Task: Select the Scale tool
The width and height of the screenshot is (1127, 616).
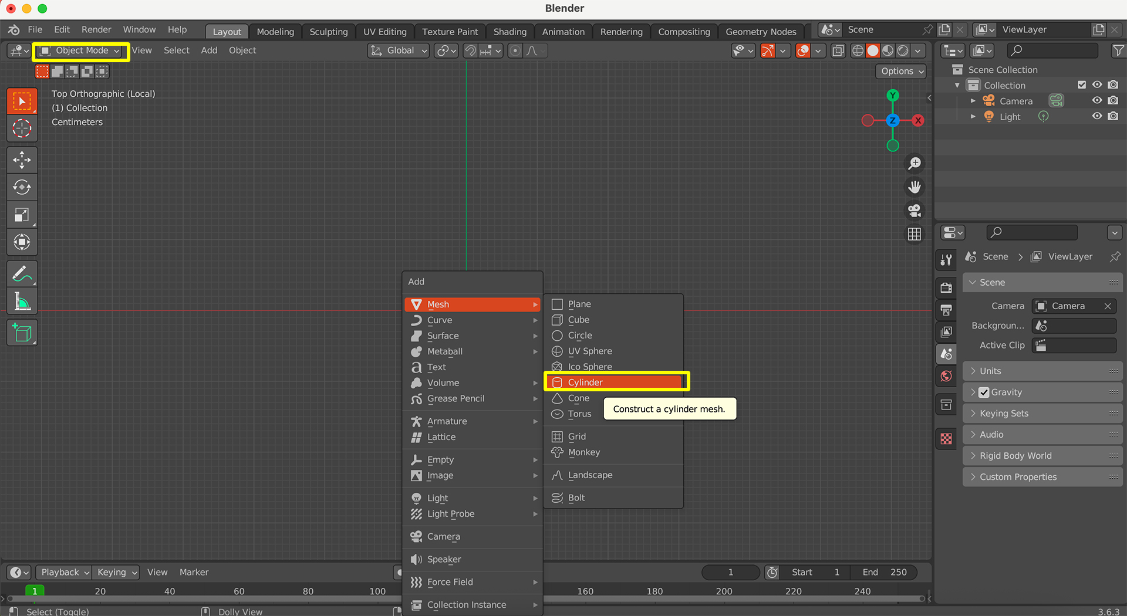Action: (x=22, y=215)
